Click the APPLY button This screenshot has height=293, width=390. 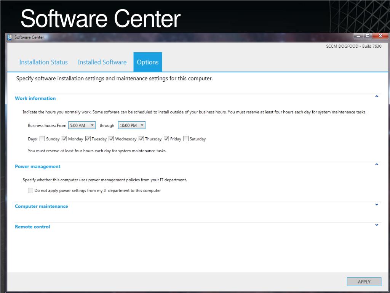pos(364,282)
